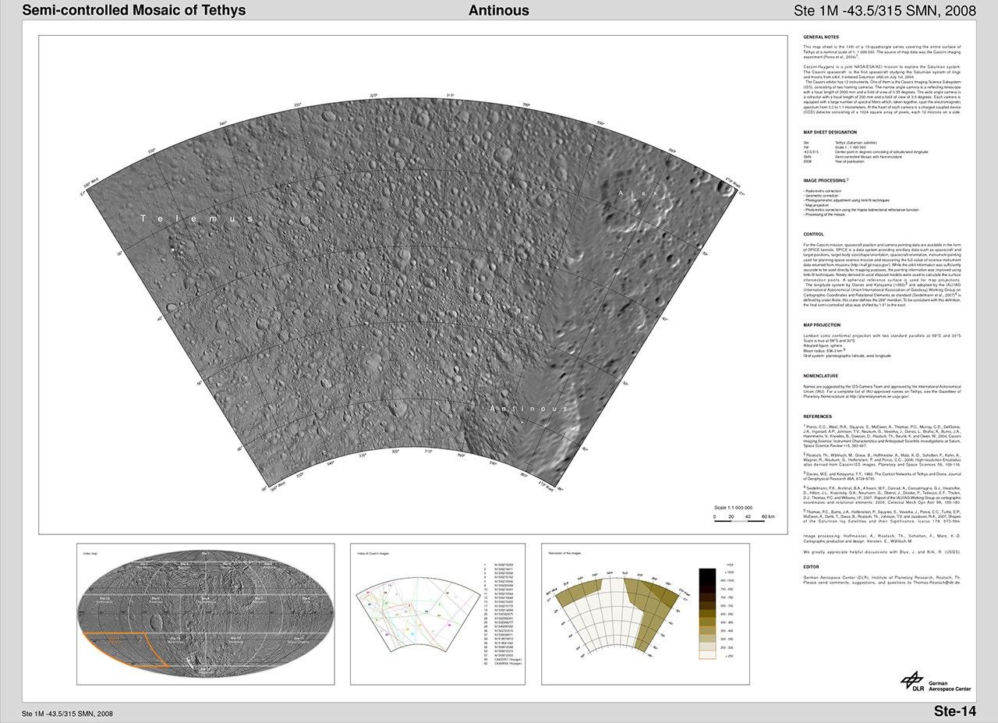The height and width of the screenshot is (723, 998).
Task: Click the Thomas.Roatsch@dlr.de email address
Action: point(938,583)
